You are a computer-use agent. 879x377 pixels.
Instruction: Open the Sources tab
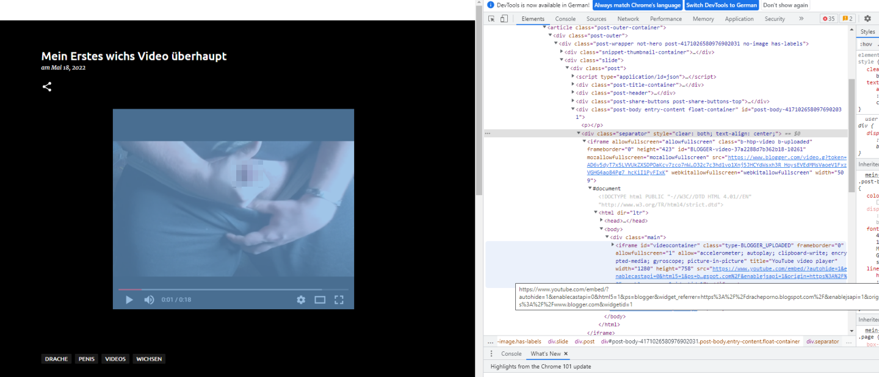596,19
